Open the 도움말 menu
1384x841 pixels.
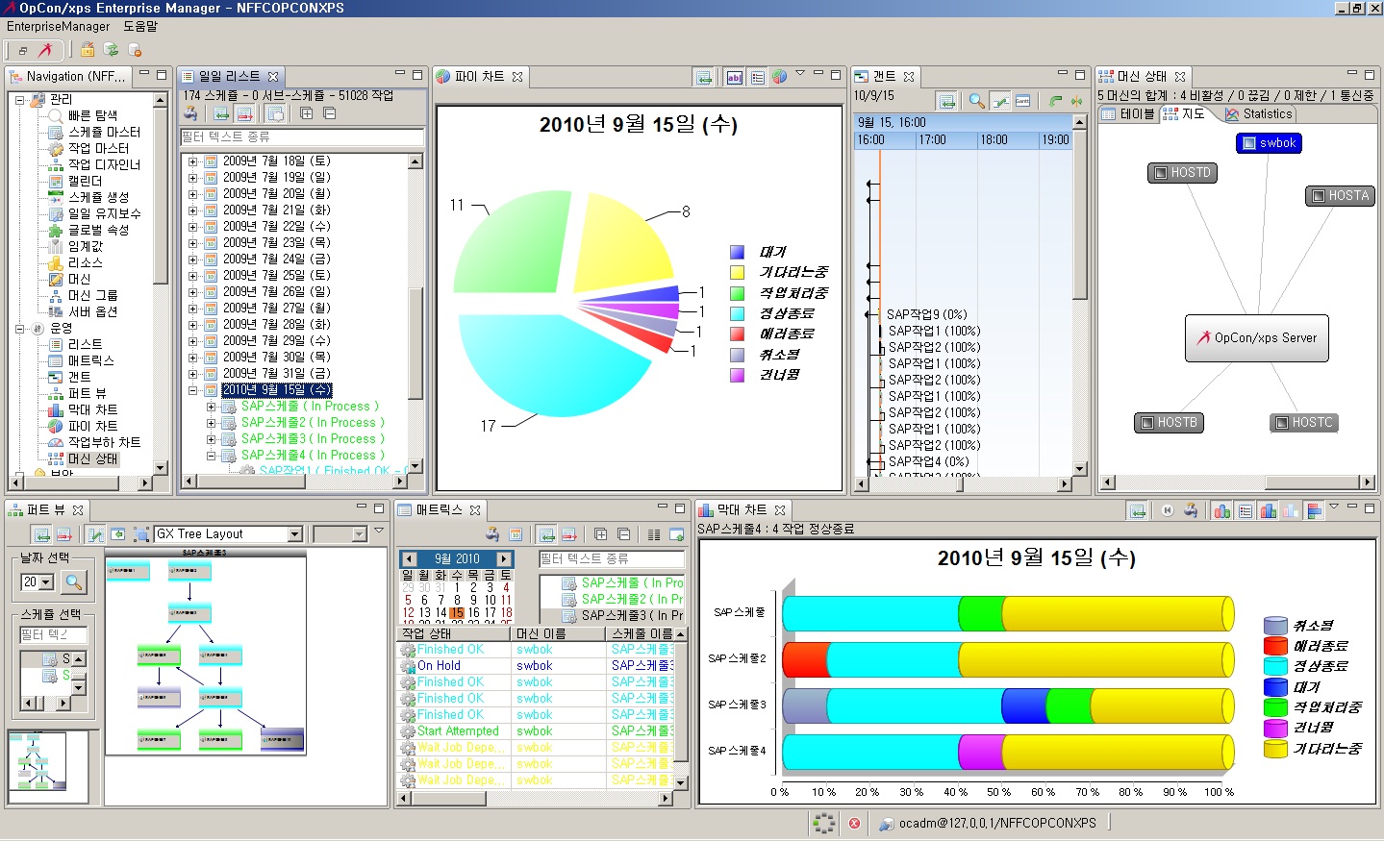[139, 26]
